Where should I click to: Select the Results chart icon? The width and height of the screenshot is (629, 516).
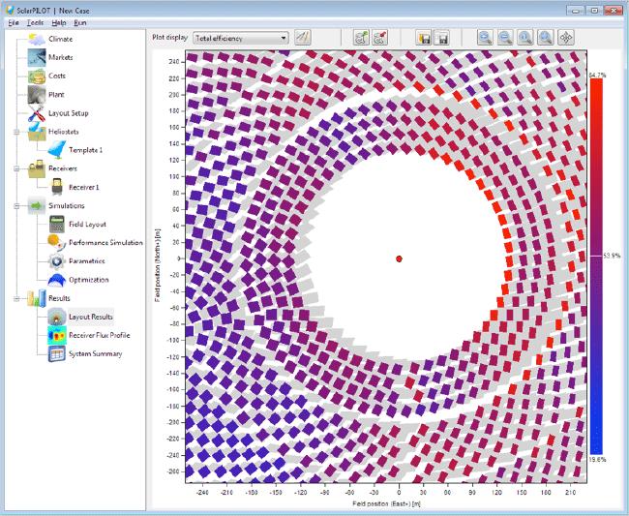pos(37,298)
